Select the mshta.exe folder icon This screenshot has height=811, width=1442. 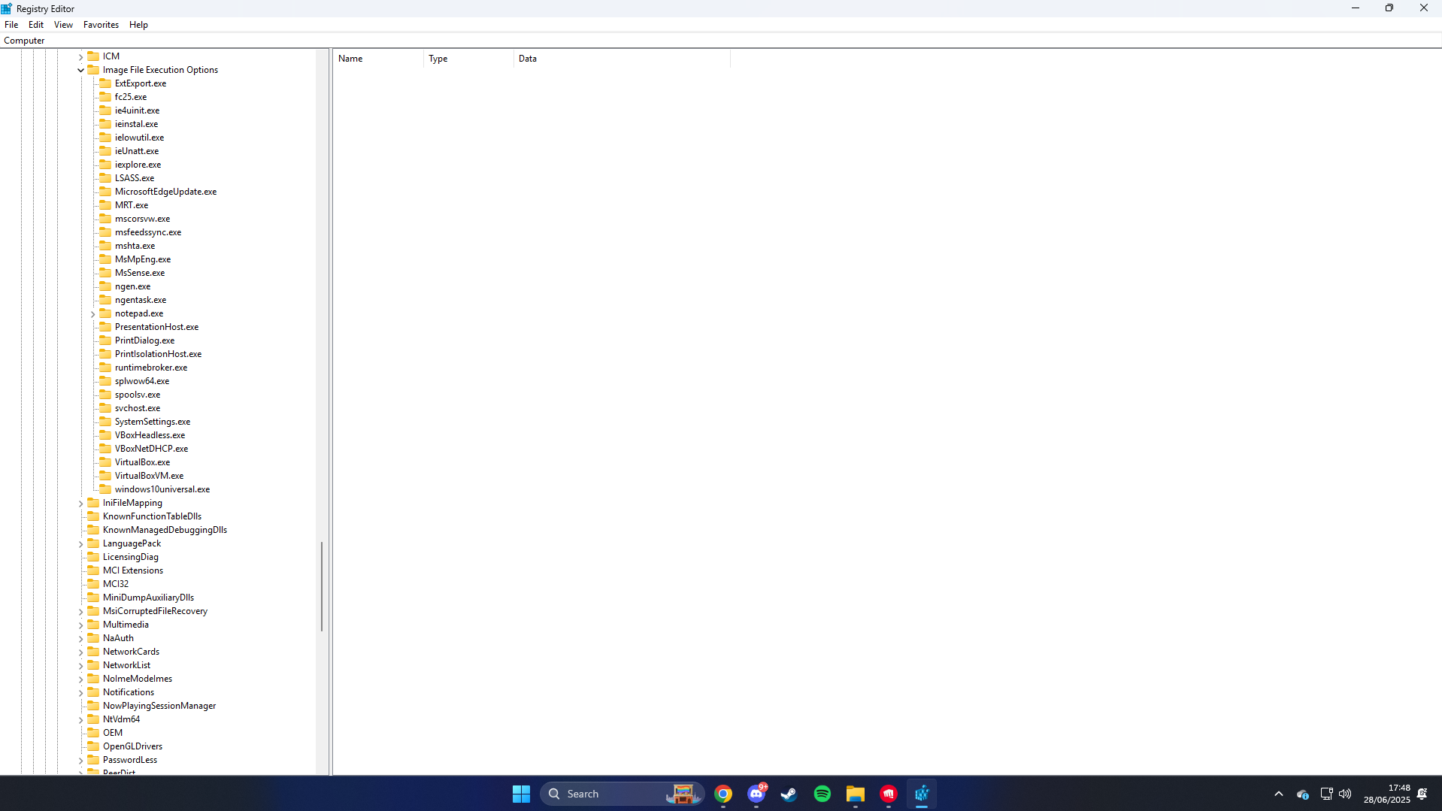click(x=105, y=246)
